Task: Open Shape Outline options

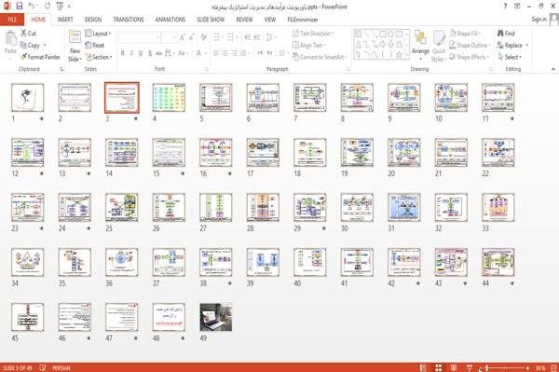Action: click(x=470, y=46)
